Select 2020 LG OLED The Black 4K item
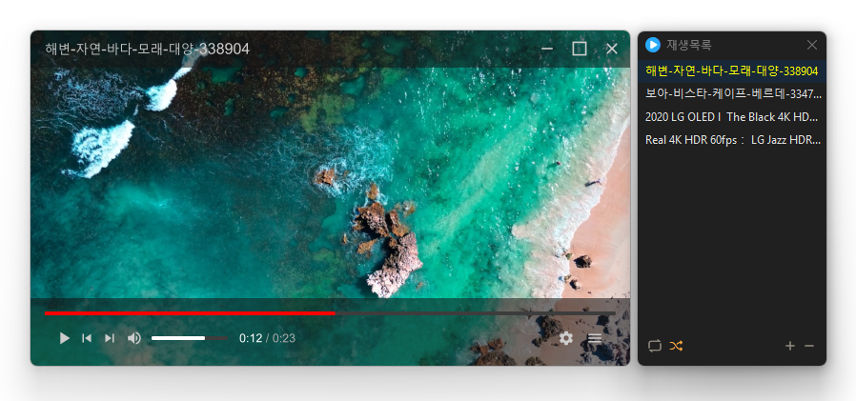The width and height of the screenshot is (856, 401). 731,116
